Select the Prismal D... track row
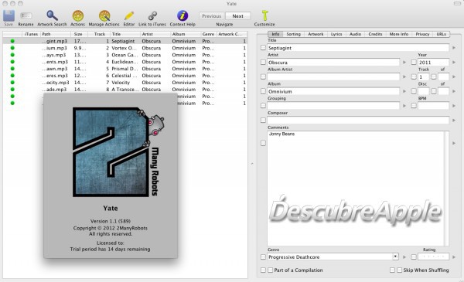Screen dimensions: 464x282 pyautogui.click(x=125, y=69)
